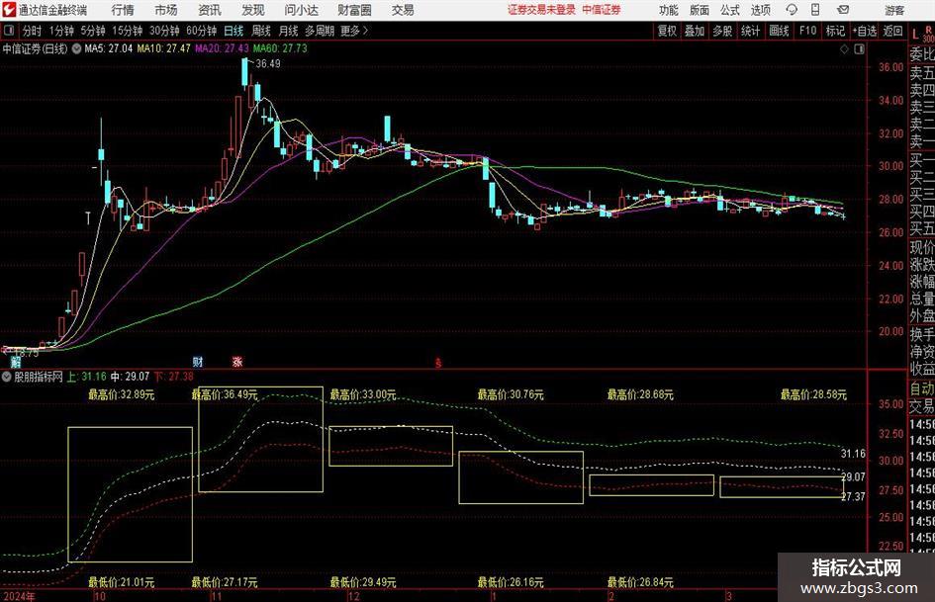Click the 财 finance event marker
This screenshot has width=935, height=602.
tap(198, 361)
